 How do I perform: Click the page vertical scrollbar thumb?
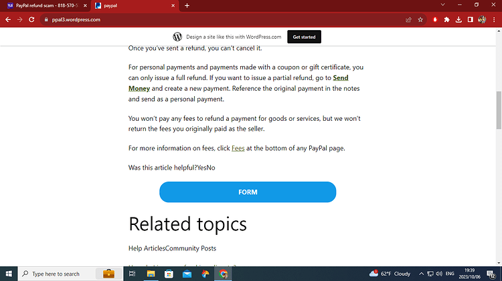click(x=499, y=110)
